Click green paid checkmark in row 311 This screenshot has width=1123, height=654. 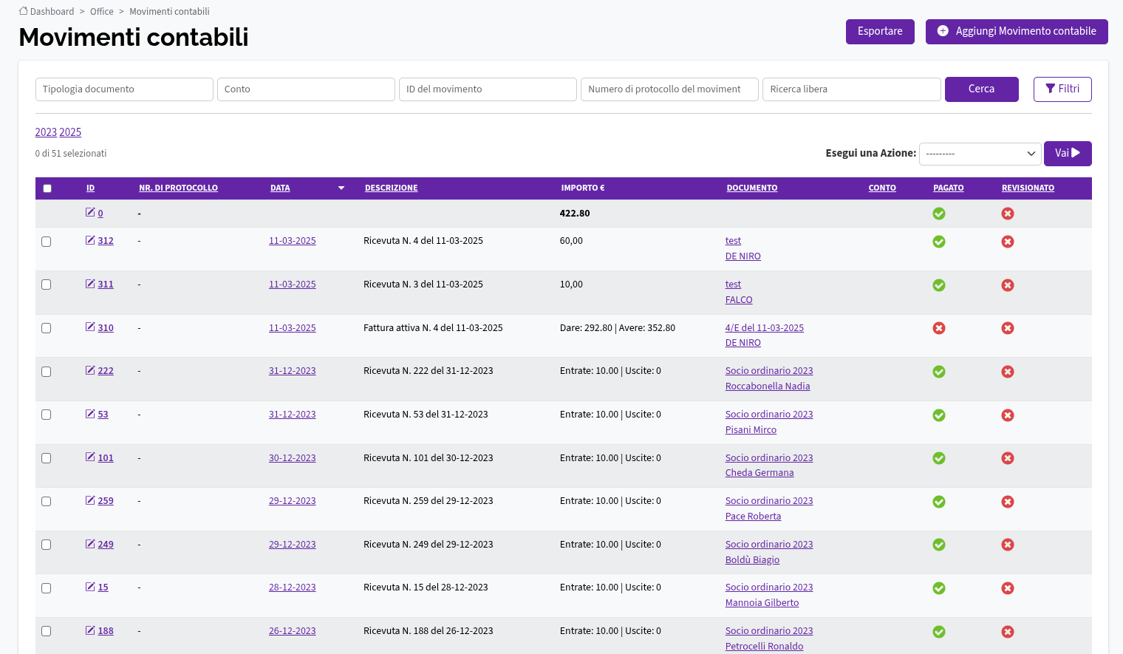point(939,285)
